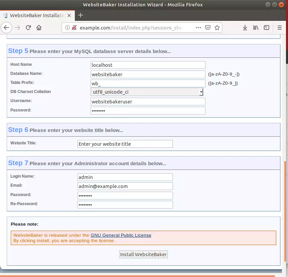Screen dimensions: 288x277
Task: Click the database Password field
Action: 148,110
